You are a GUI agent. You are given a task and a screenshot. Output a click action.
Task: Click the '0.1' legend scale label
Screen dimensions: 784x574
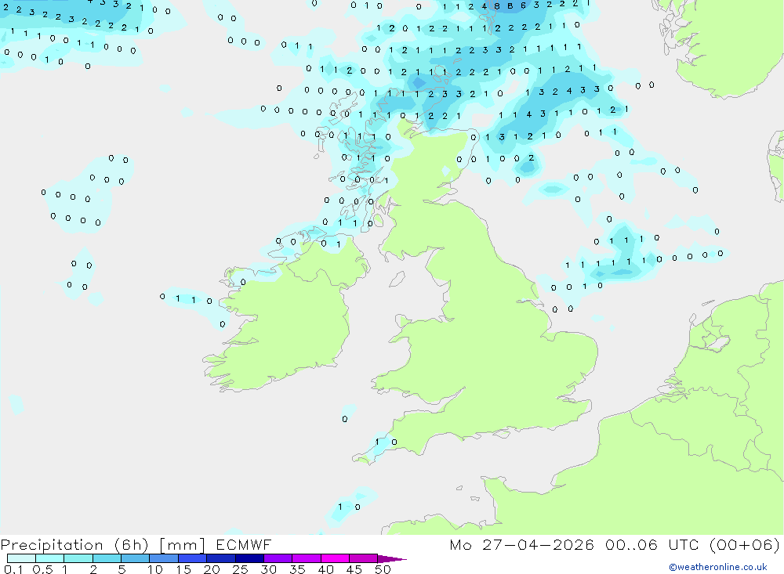(13, 569)
